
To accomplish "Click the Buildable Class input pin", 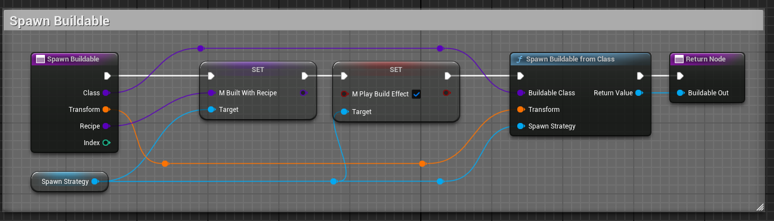I will [521, 93].
